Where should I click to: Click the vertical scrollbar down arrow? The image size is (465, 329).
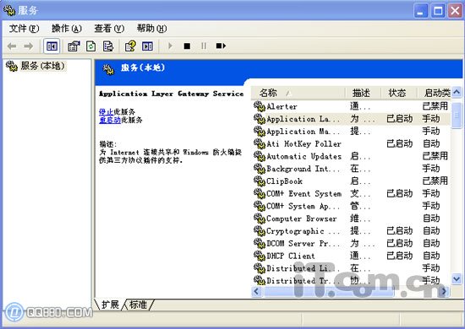coord(457,278)
